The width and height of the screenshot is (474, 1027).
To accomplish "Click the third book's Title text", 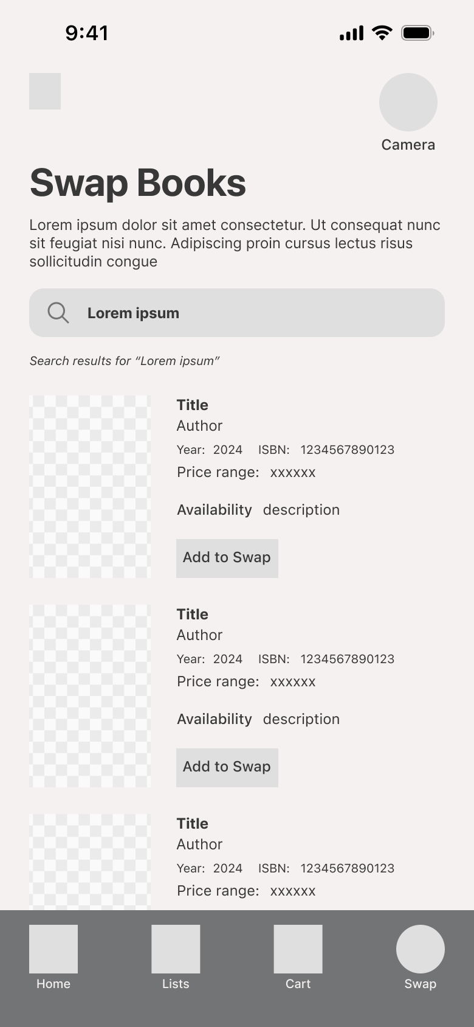I will [x=193, y=824].
